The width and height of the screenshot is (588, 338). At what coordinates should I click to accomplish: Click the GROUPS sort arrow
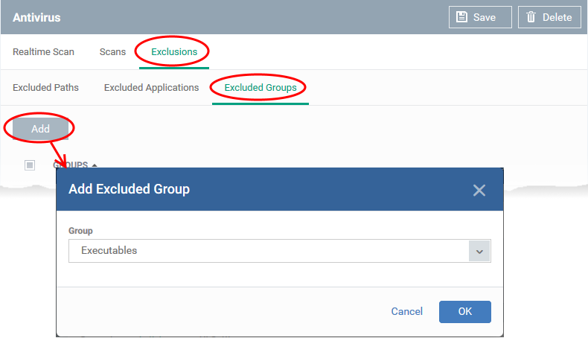click(95, 165)
